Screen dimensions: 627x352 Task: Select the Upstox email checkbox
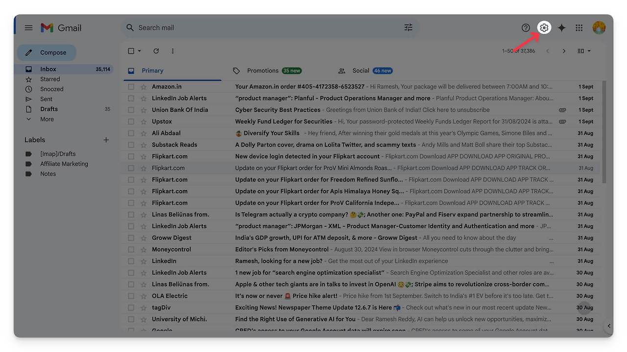click(x=131, y=122)
